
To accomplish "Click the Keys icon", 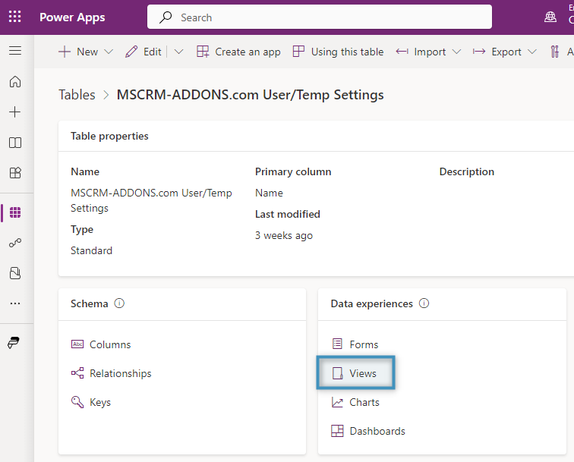I will click(77, 402).
